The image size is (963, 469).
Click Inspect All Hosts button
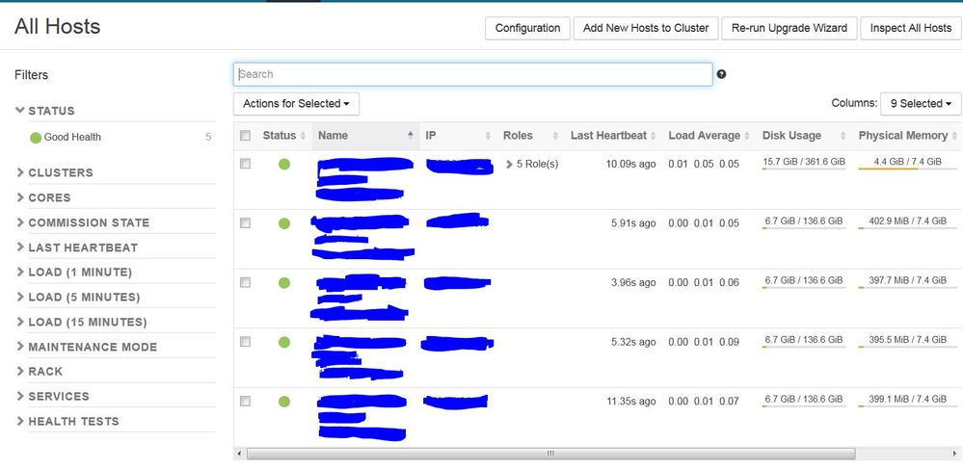coord(911,28)
